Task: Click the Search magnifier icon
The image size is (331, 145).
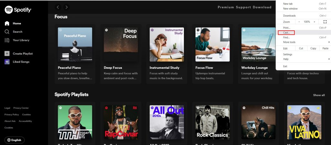Action: click(x=7, y=32)
